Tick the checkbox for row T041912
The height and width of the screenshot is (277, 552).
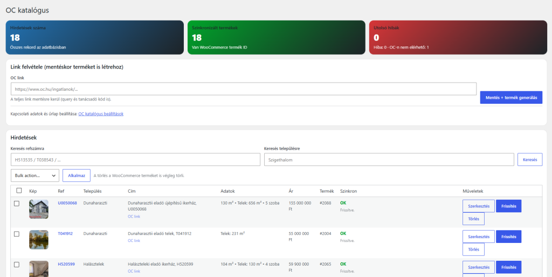coord(17,234)
